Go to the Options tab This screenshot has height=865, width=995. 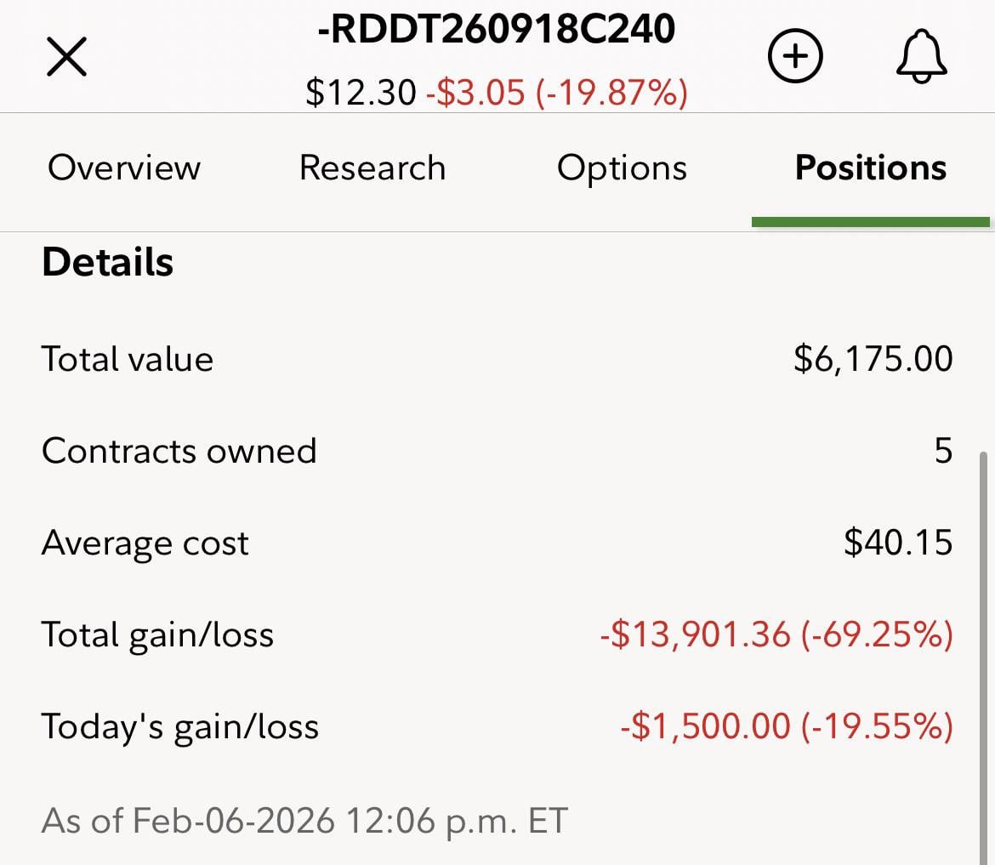[x=622, y=168]
